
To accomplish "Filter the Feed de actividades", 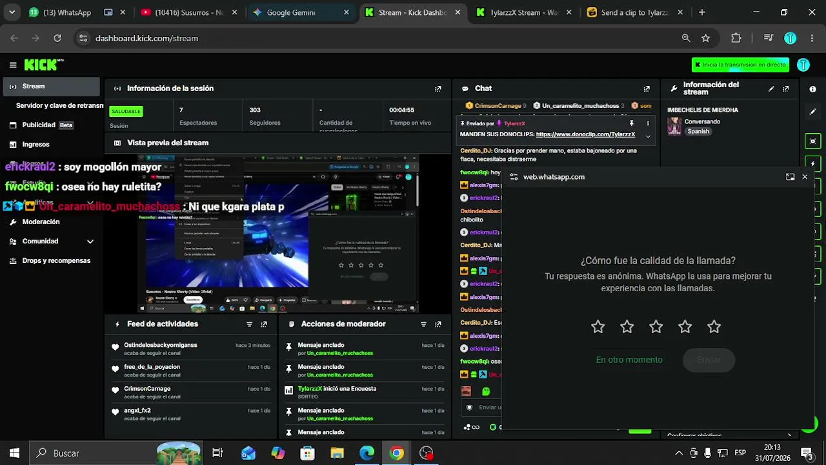I will tap(250, 324).
